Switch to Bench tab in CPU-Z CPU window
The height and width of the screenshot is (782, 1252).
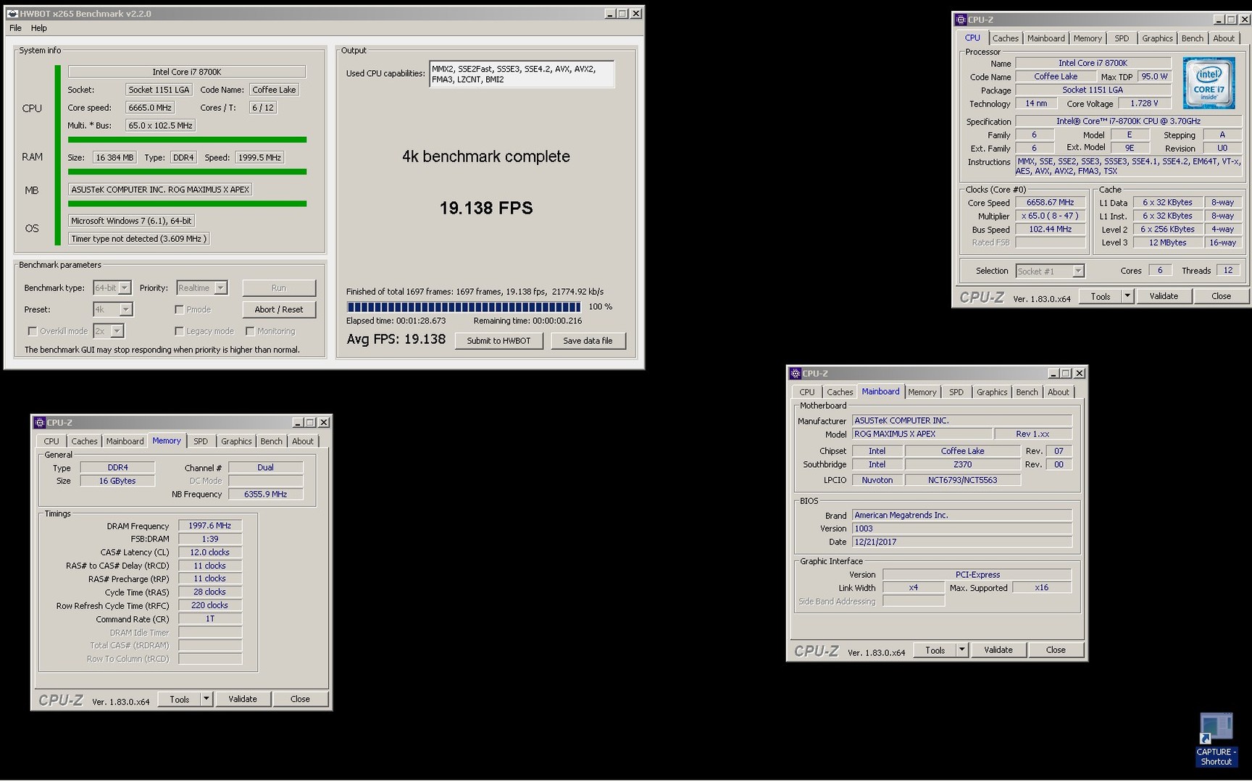(1192, 38)
